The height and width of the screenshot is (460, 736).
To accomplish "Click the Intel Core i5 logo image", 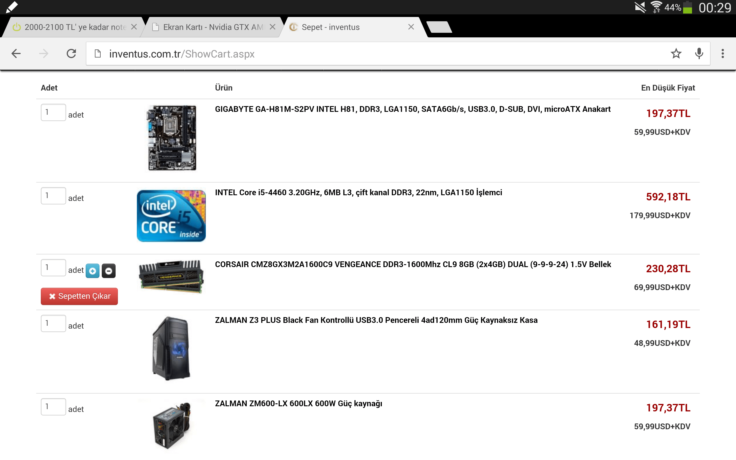I will click(171, 216).
